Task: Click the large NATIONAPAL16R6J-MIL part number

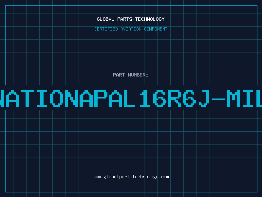Action: (131, 98)
